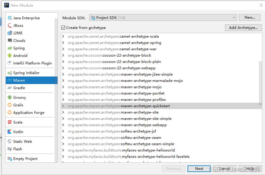Select the Kotlin icon
This screenshot has height=175, width=265.
tap(10, 132)
